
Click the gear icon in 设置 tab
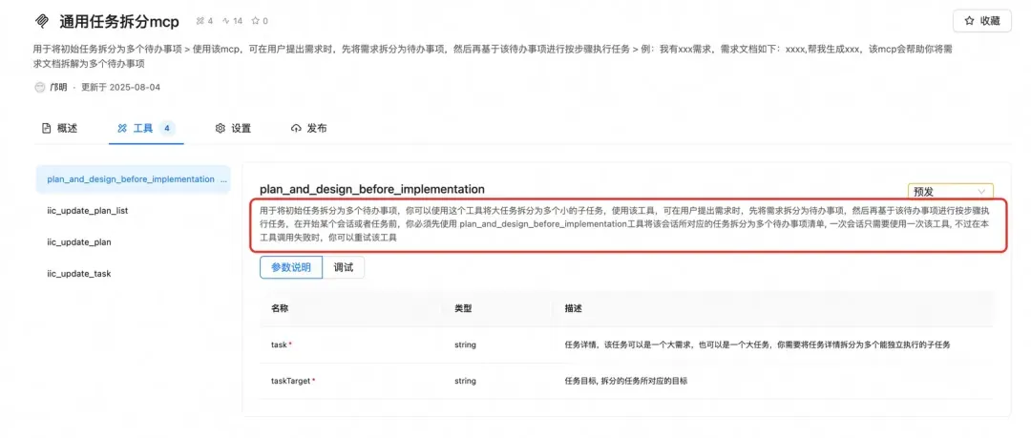click(221, 128)
